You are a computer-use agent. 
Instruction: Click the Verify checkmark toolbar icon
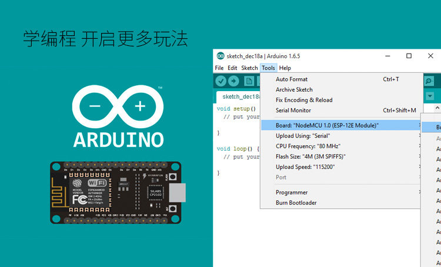pyautogui.click(x=221, y=81)
